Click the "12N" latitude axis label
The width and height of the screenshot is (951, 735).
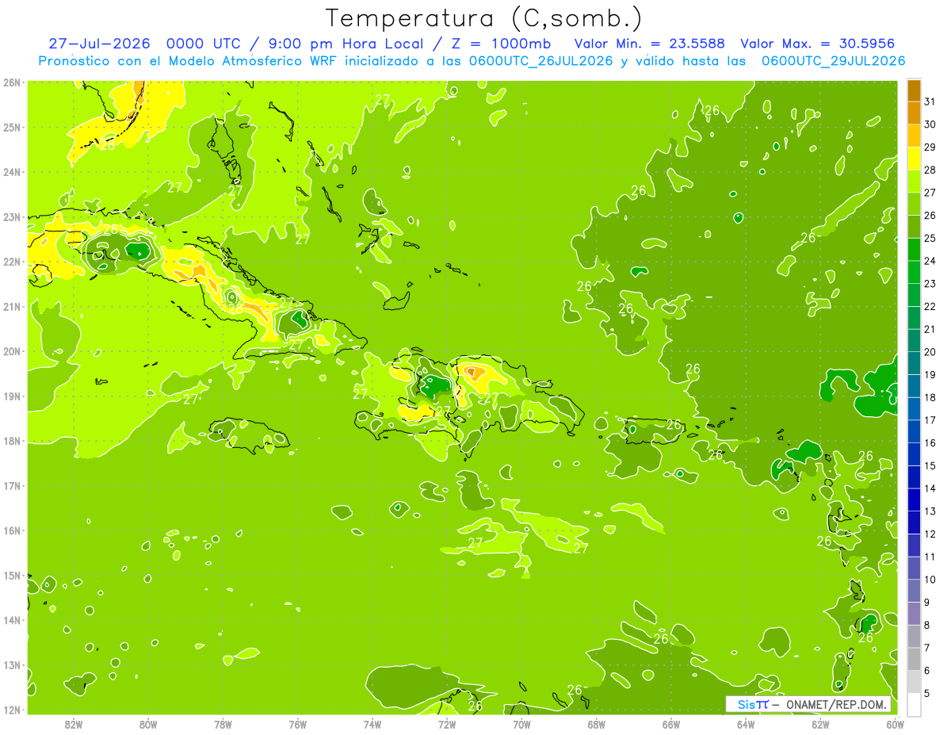click(12, 710)
